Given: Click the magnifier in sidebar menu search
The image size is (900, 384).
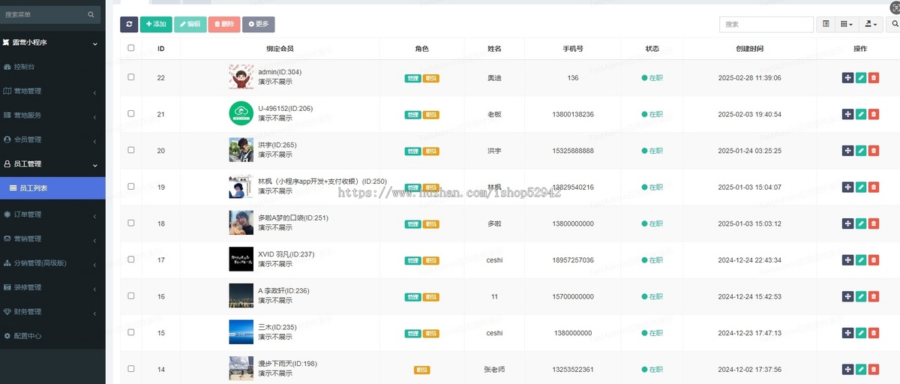Looking at the screenshot, I should [91, 14].
